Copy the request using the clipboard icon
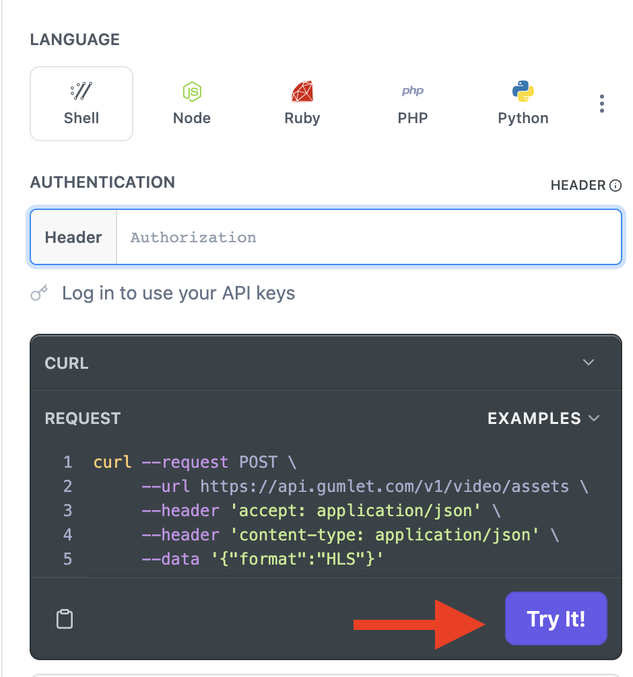The width and height of the screenshot is (633, 677). (65, 619)
